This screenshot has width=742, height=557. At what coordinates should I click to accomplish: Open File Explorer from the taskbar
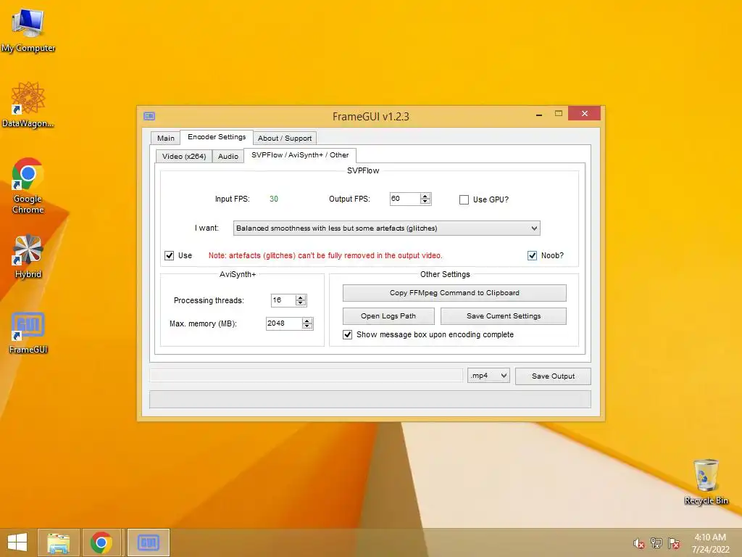pos(58,542)
